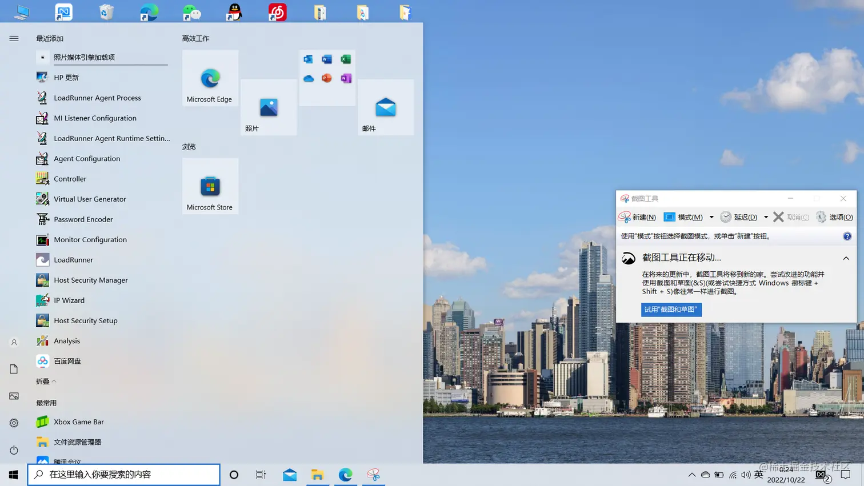Open the 照片 tile

pos(269,107)
